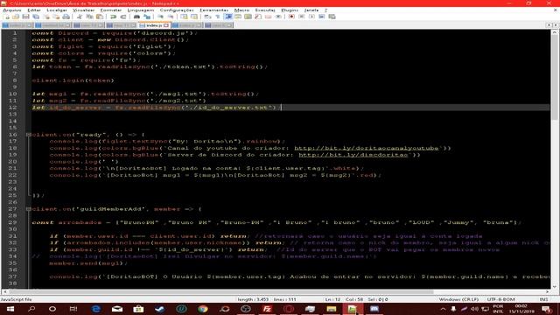This screenshot has height=315, width=560.
Task: Click the Stop macro recording icon
Action: (x=301, y=17)
